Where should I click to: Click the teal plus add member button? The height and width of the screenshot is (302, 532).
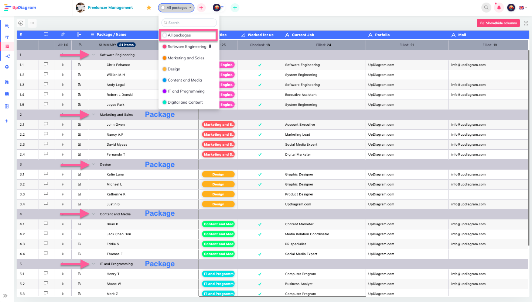pos(235,7)
